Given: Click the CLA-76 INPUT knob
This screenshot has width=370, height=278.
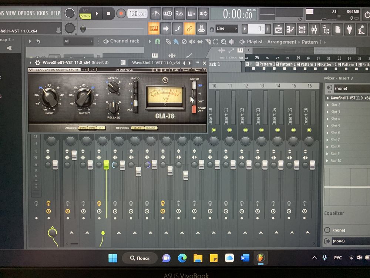Looking at the screenshot, I should tap(49, 97).
